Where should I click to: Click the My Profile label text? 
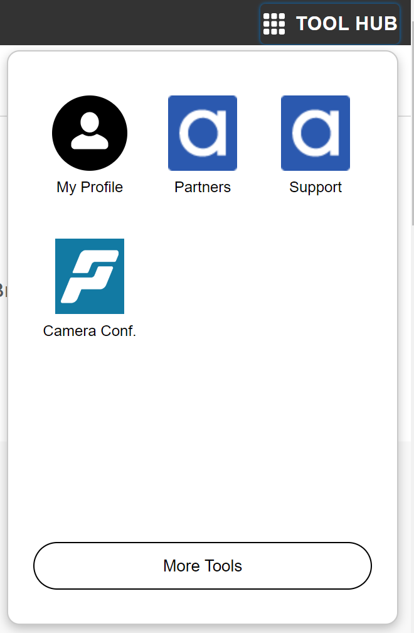click(x=89, y=187)
